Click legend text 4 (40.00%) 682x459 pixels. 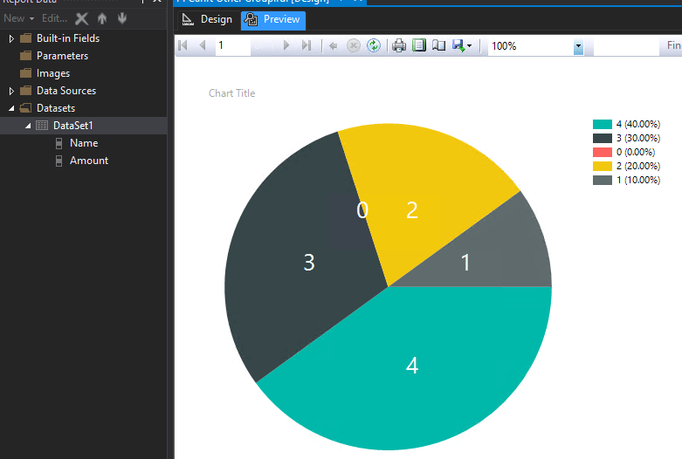click(638, 124)
